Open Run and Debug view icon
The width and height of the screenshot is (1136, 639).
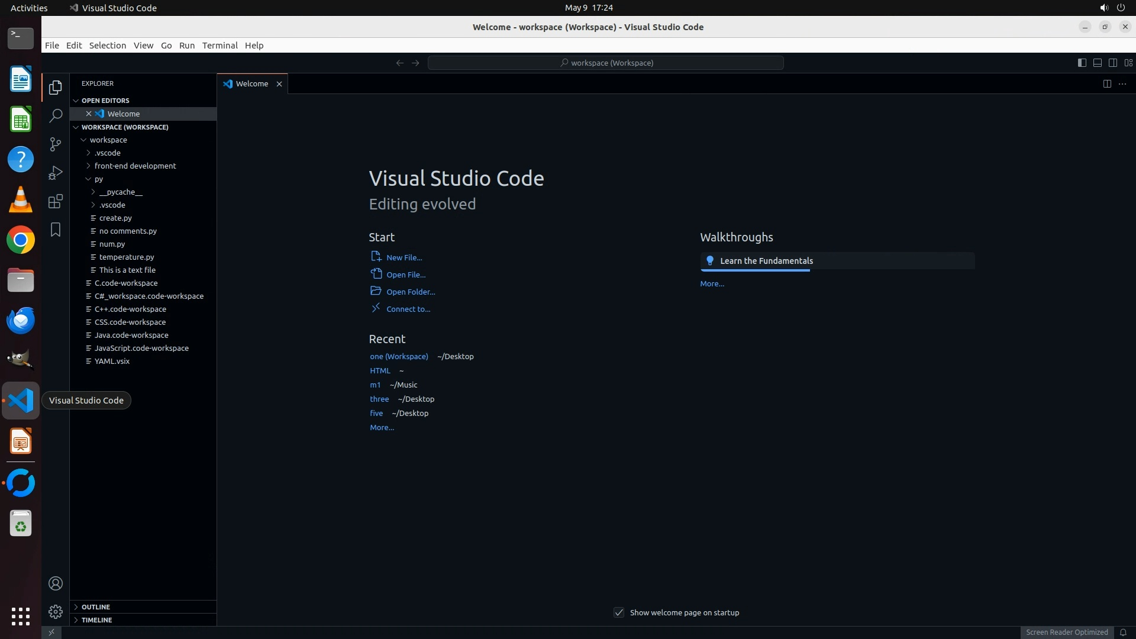56,173
